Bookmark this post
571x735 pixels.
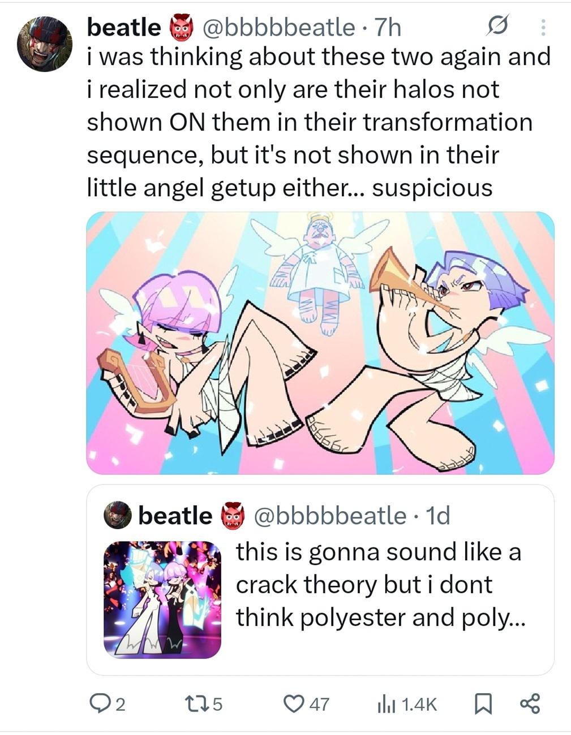pos(482,704)
